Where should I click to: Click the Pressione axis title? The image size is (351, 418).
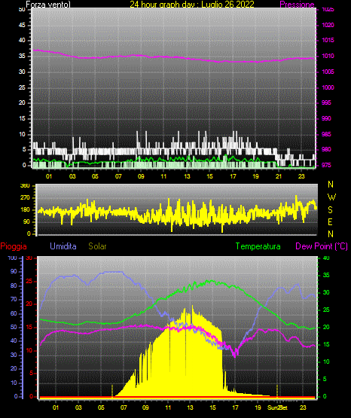[x=297, y=5]
